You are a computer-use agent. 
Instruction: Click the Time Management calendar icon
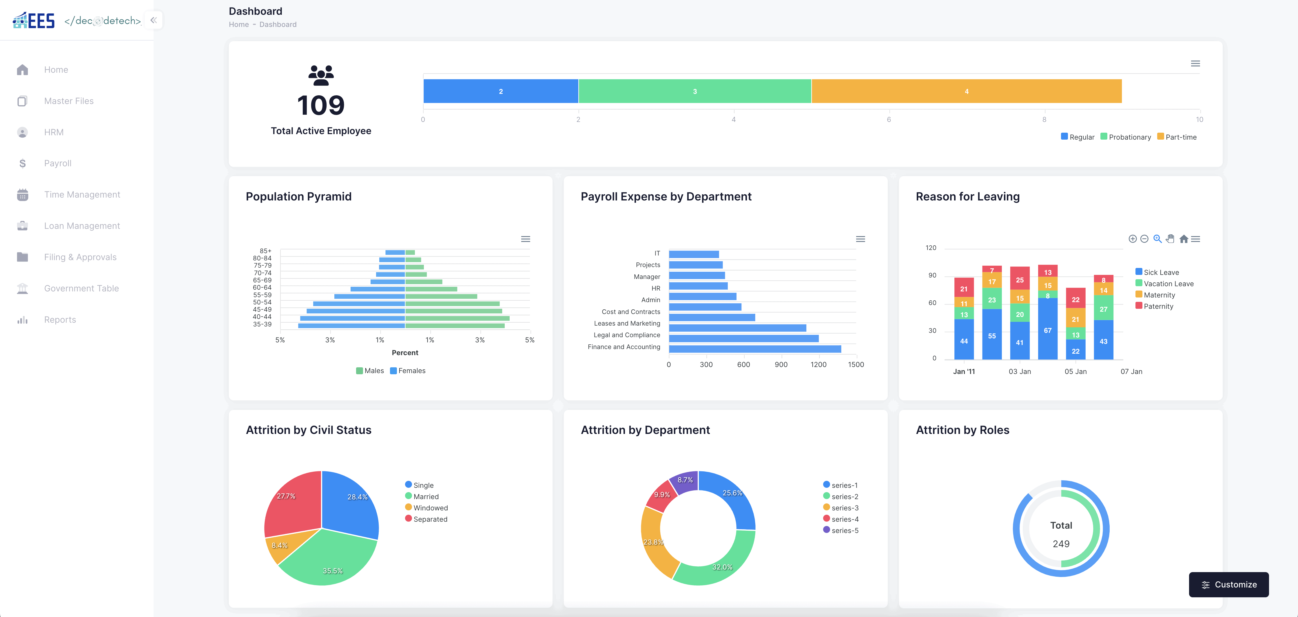[22, 194]
